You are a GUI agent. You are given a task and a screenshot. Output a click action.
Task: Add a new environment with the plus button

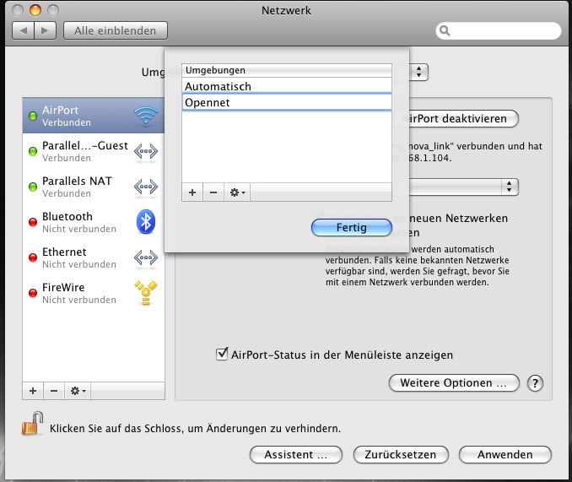[x=192, y=192]
